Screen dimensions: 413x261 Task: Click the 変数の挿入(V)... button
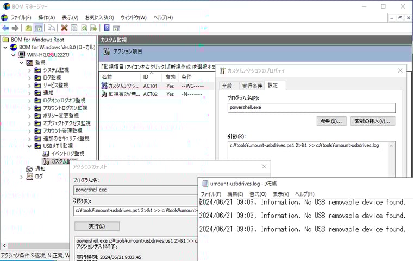click(372, 121)
